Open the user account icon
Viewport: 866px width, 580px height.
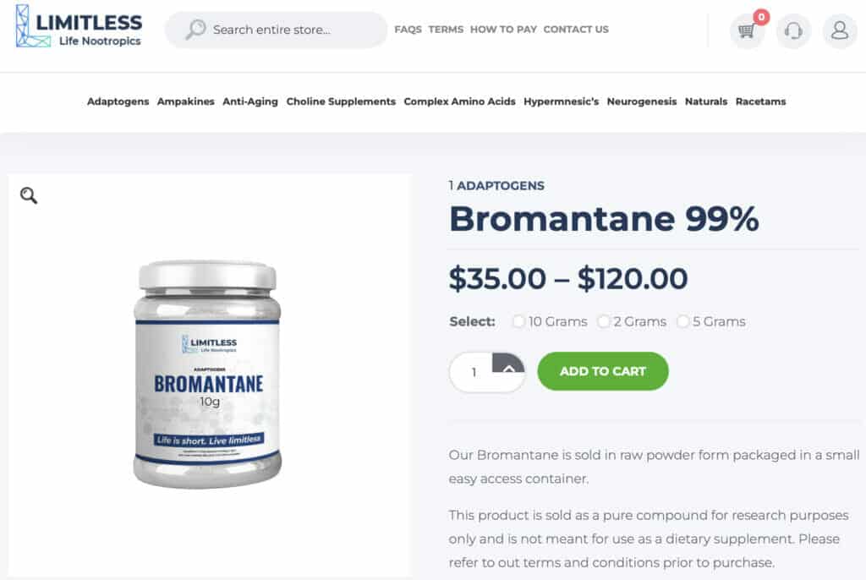840,31
